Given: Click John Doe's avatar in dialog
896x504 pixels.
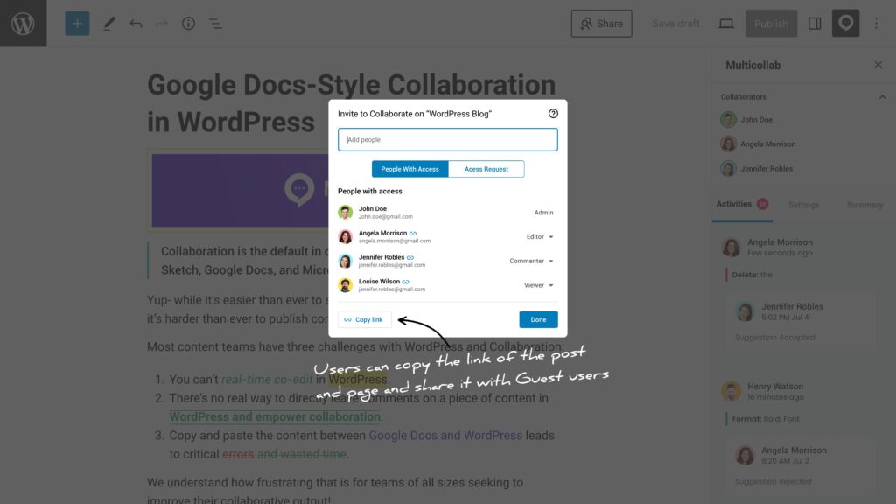Looking at the screenshot, I should [x=345, y=212].
